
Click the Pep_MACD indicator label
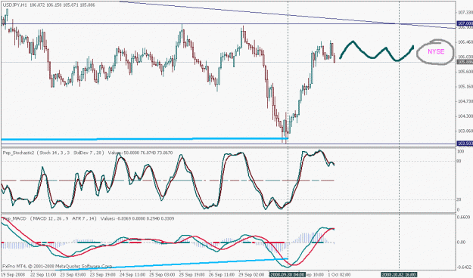14,218
